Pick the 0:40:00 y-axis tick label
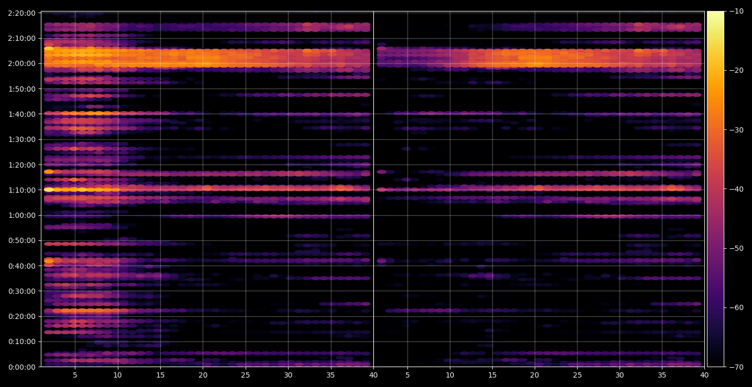This screenshot has width=752, height=387. [x=22, y=266]
